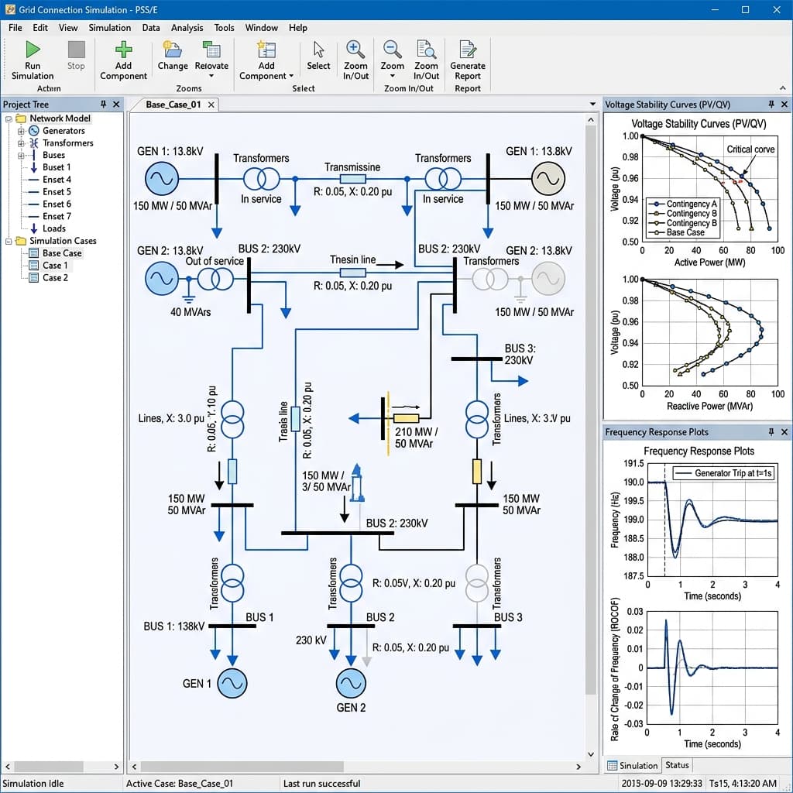This screenshot has height=793, width=793.
Task: Switch to the Status tab
Action: [x=677, y=764]
